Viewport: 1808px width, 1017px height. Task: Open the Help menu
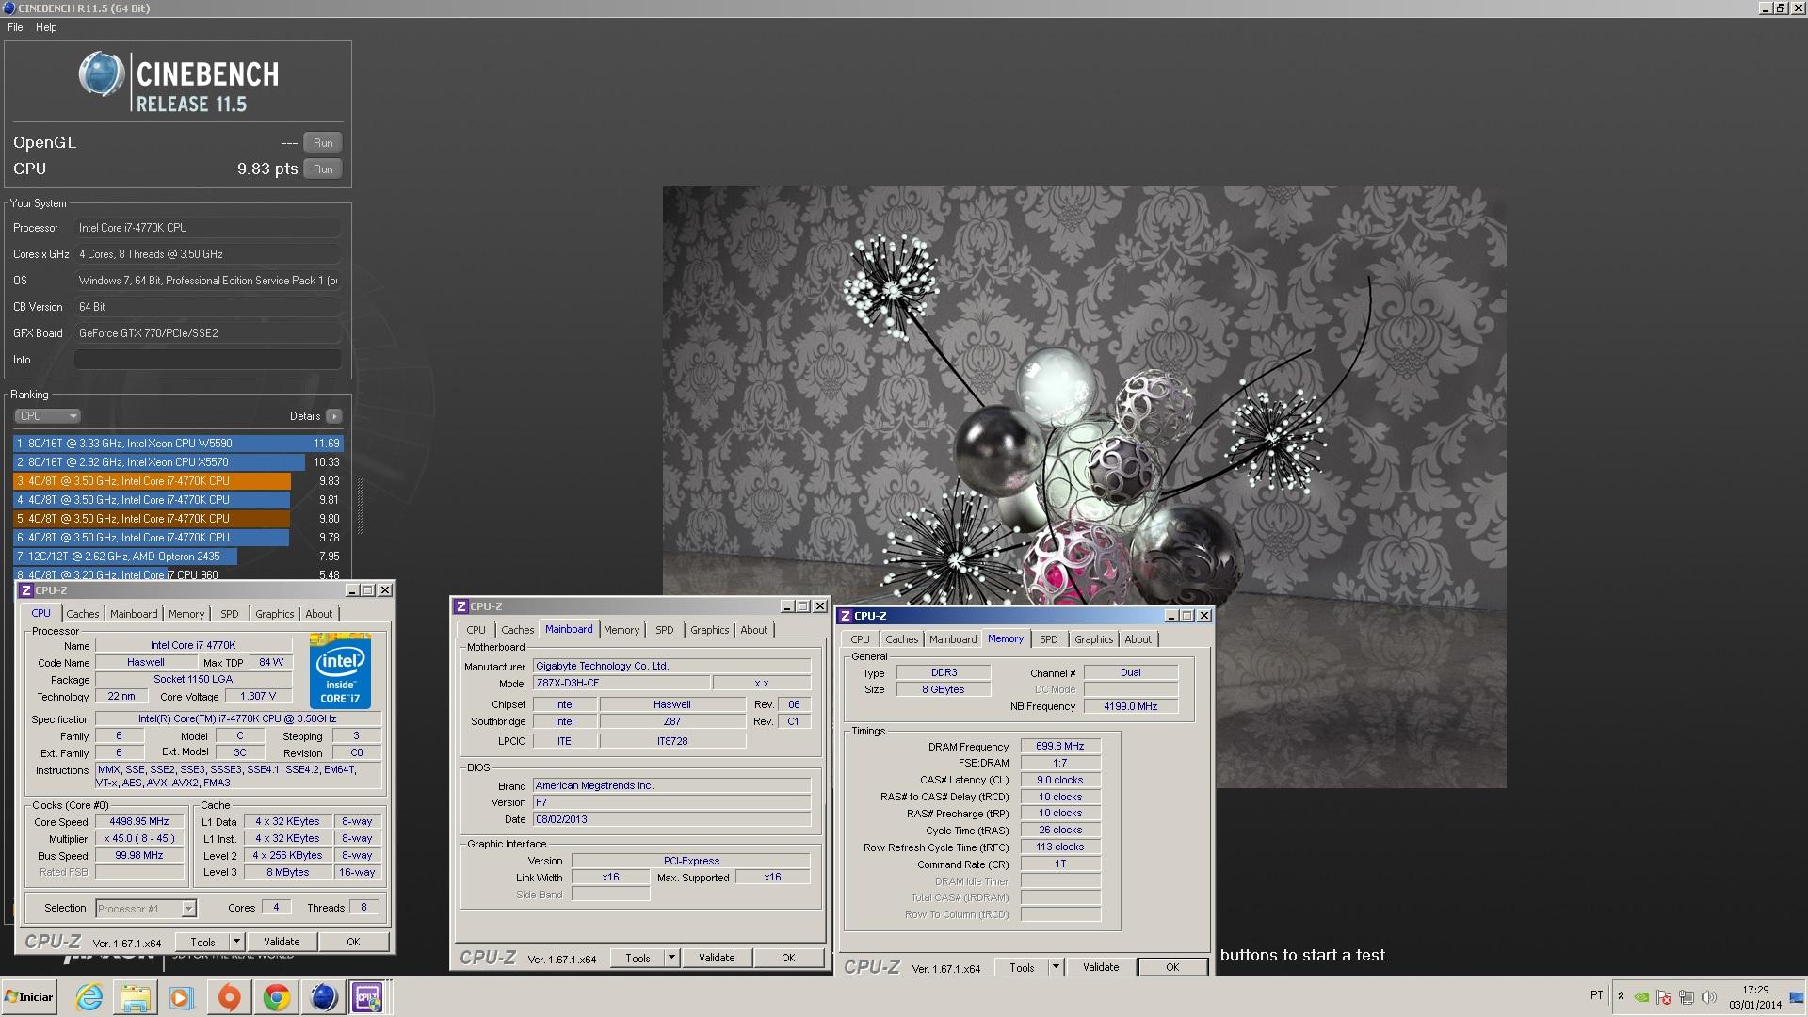[x=46, y=27]
